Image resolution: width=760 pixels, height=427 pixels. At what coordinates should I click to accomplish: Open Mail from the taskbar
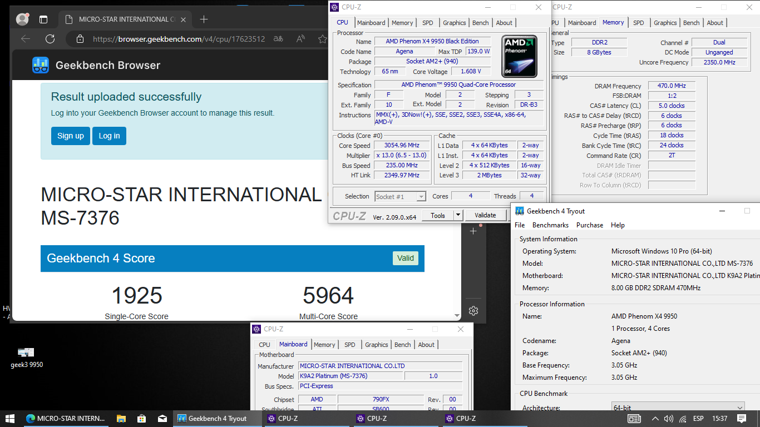[x=162, y=418]
